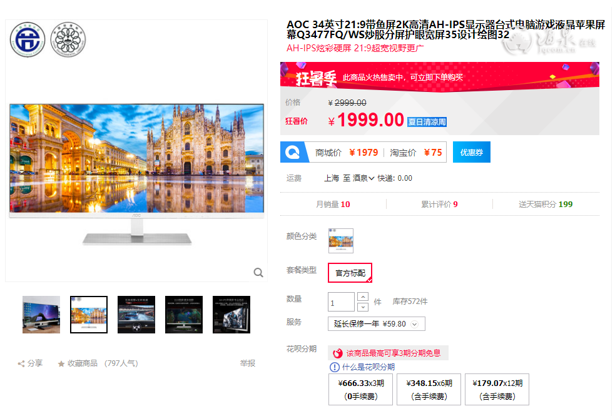Click the 1999.00 sale price
615x416 pixels.
coord(370,120)
